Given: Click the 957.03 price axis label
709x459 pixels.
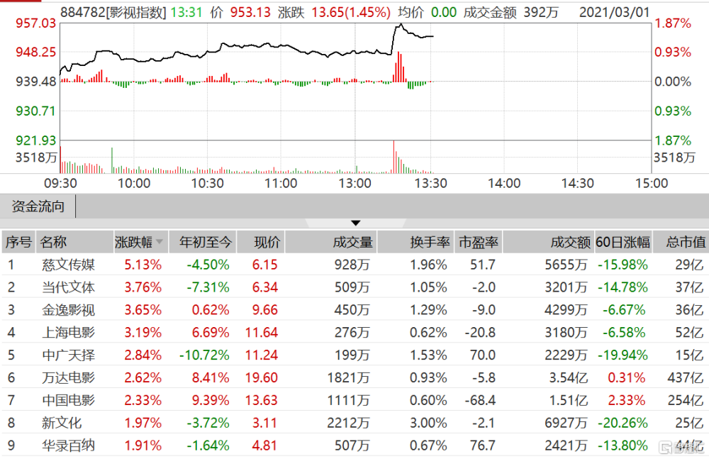Looking at the screenshot, I should (x=35, y=23).
